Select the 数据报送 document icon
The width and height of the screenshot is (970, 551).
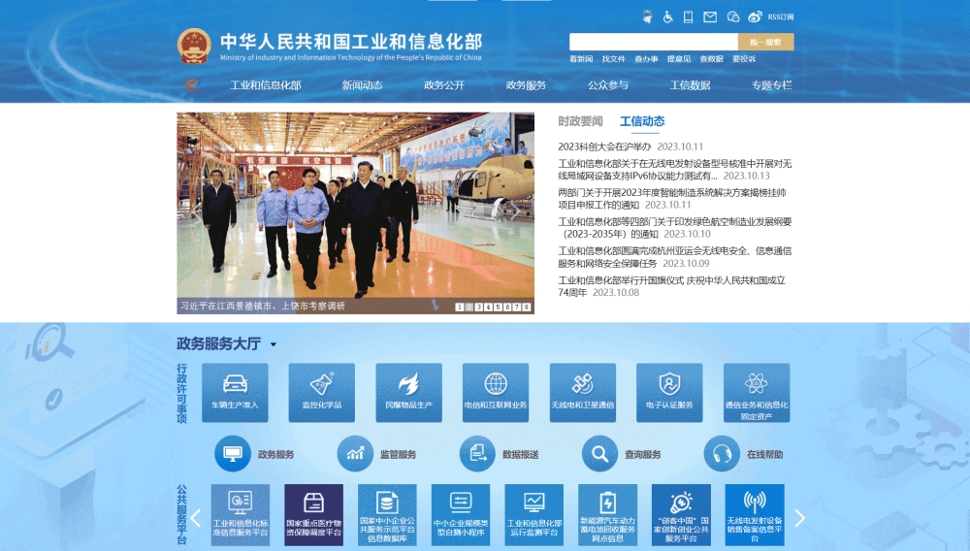coord(477,454)
